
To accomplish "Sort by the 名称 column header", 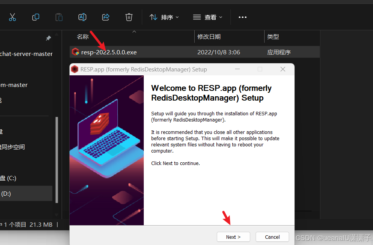I will pos(83,36).
